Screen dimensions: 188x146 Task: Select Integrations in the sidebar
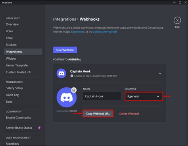coord(23,52)
